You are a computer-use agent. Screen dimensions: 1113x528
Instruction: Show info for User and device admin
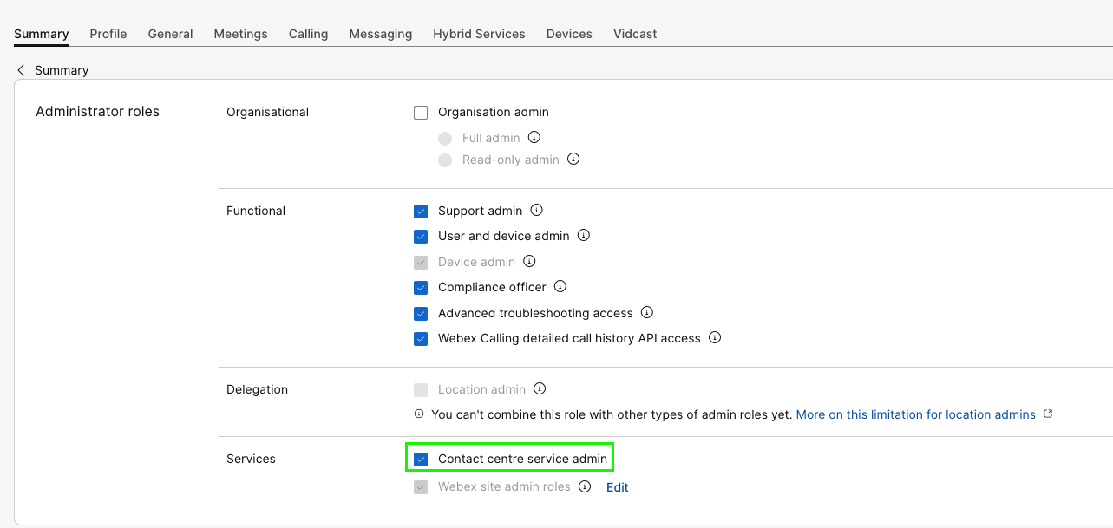584,235
